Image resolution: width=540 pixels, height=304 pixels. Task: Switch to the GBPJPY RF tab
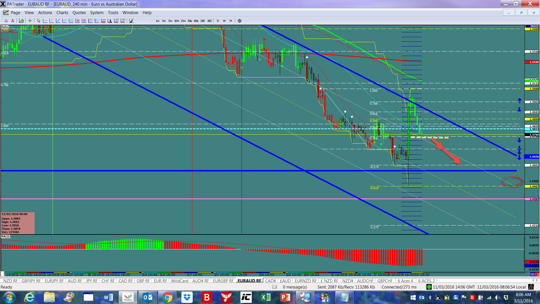click(31, 281)
